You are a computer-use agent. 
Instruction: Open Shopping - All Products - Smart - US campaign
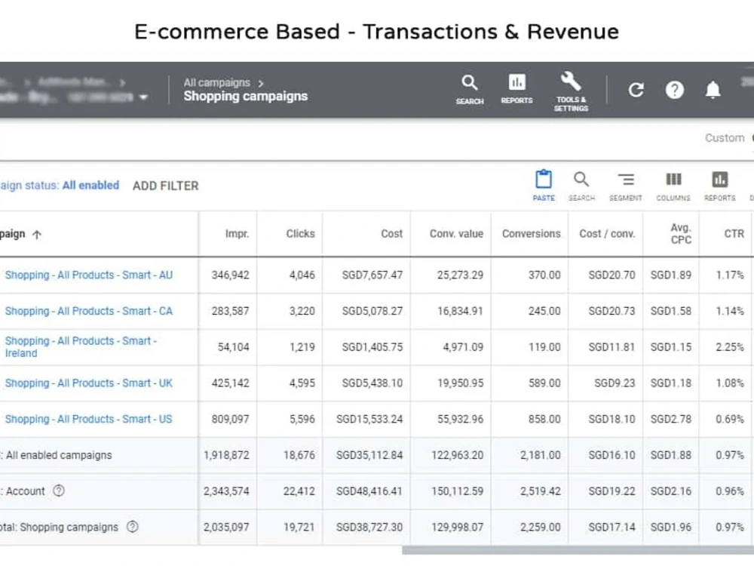point(88,419)
